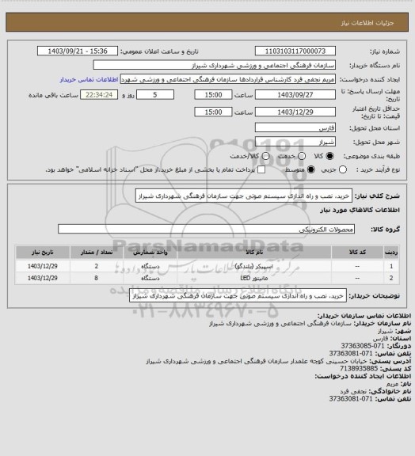Viewport: 415px width, 456px height.
Task: Click the ردیف column header
Action: click(x=391, y=252)
